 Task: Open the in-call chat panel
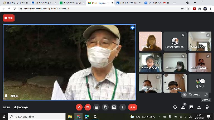191,107
